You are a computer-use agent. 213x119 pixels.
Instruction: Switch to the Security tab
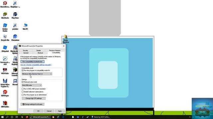tap(25, 50)
